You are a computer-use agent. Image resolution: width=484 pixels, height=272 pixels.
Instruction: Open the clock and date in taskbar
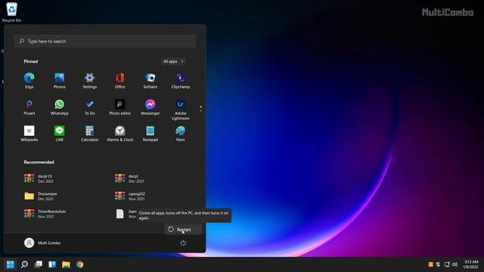tap(470, 264)
